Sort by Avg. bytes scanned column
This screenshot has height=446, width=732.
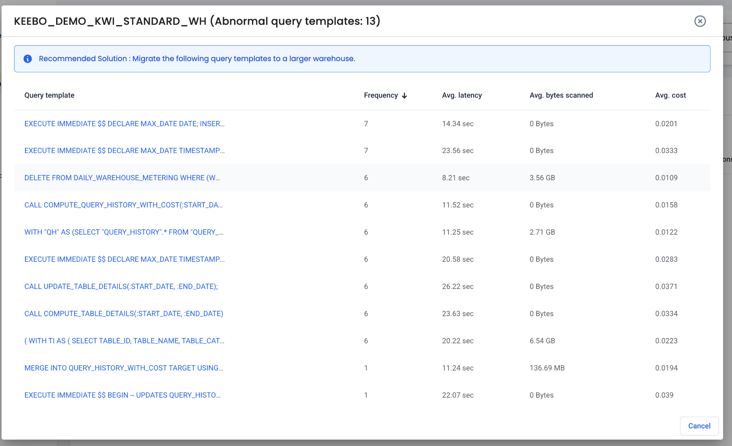point(561,95)
